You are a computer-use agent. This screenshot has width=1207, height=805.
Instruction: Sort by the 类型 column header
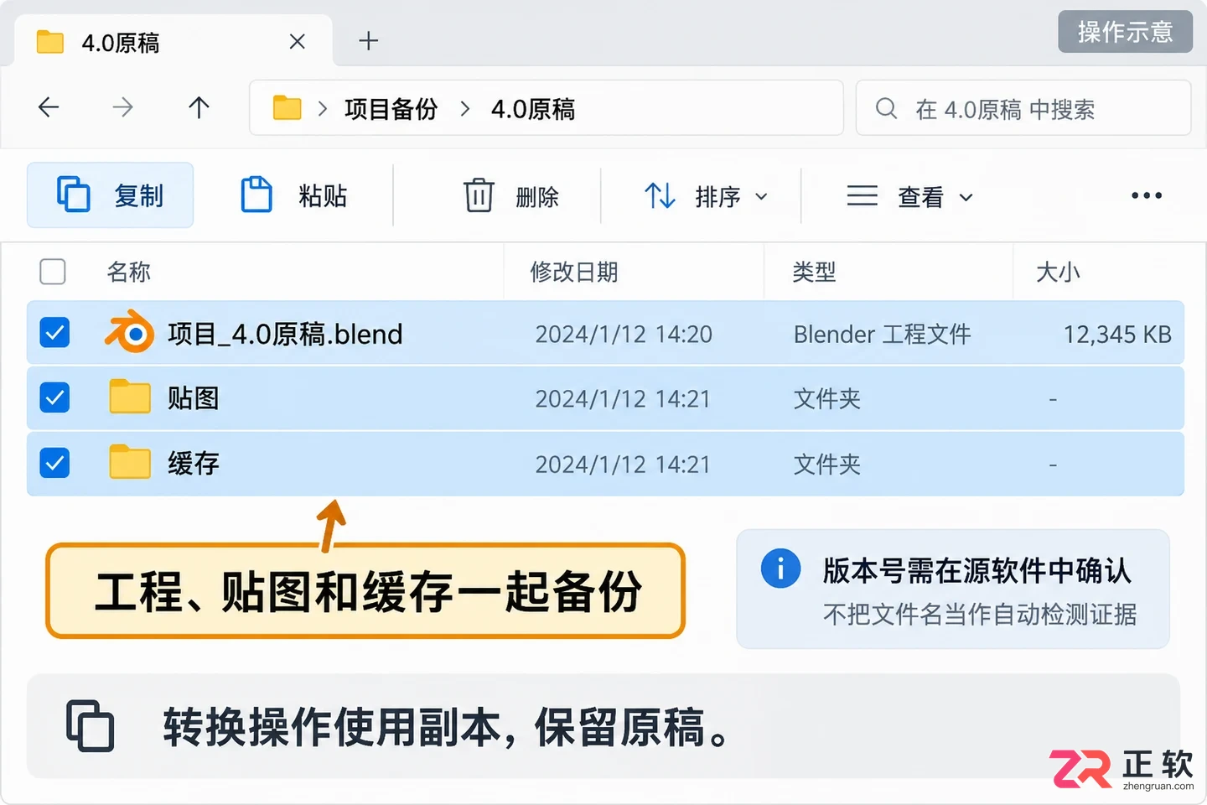pyautogui.click(x=814, y=272)
